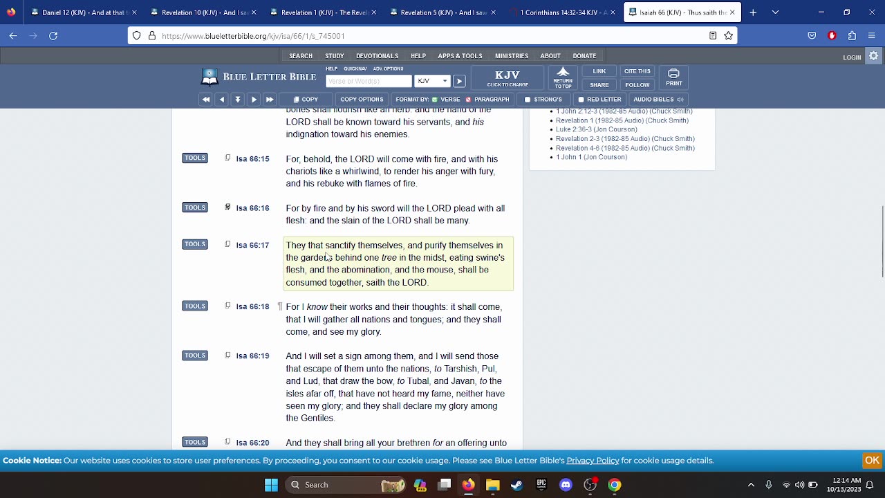The height and width of the screenshot is (498, 885).
Task: Open the STUDY menu
Action: 335,56
